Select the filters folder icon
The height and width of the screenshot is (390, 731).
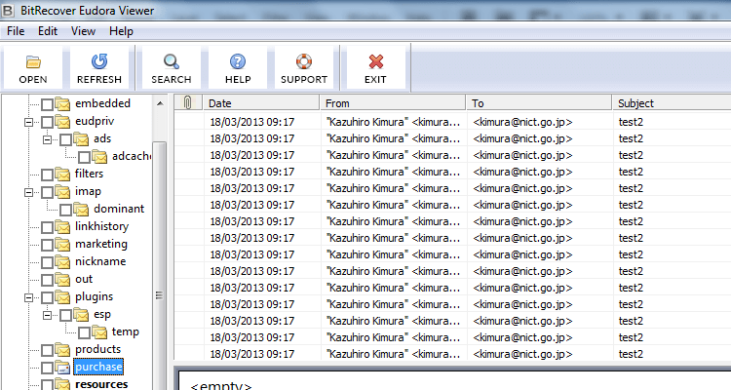click(62, 174)
